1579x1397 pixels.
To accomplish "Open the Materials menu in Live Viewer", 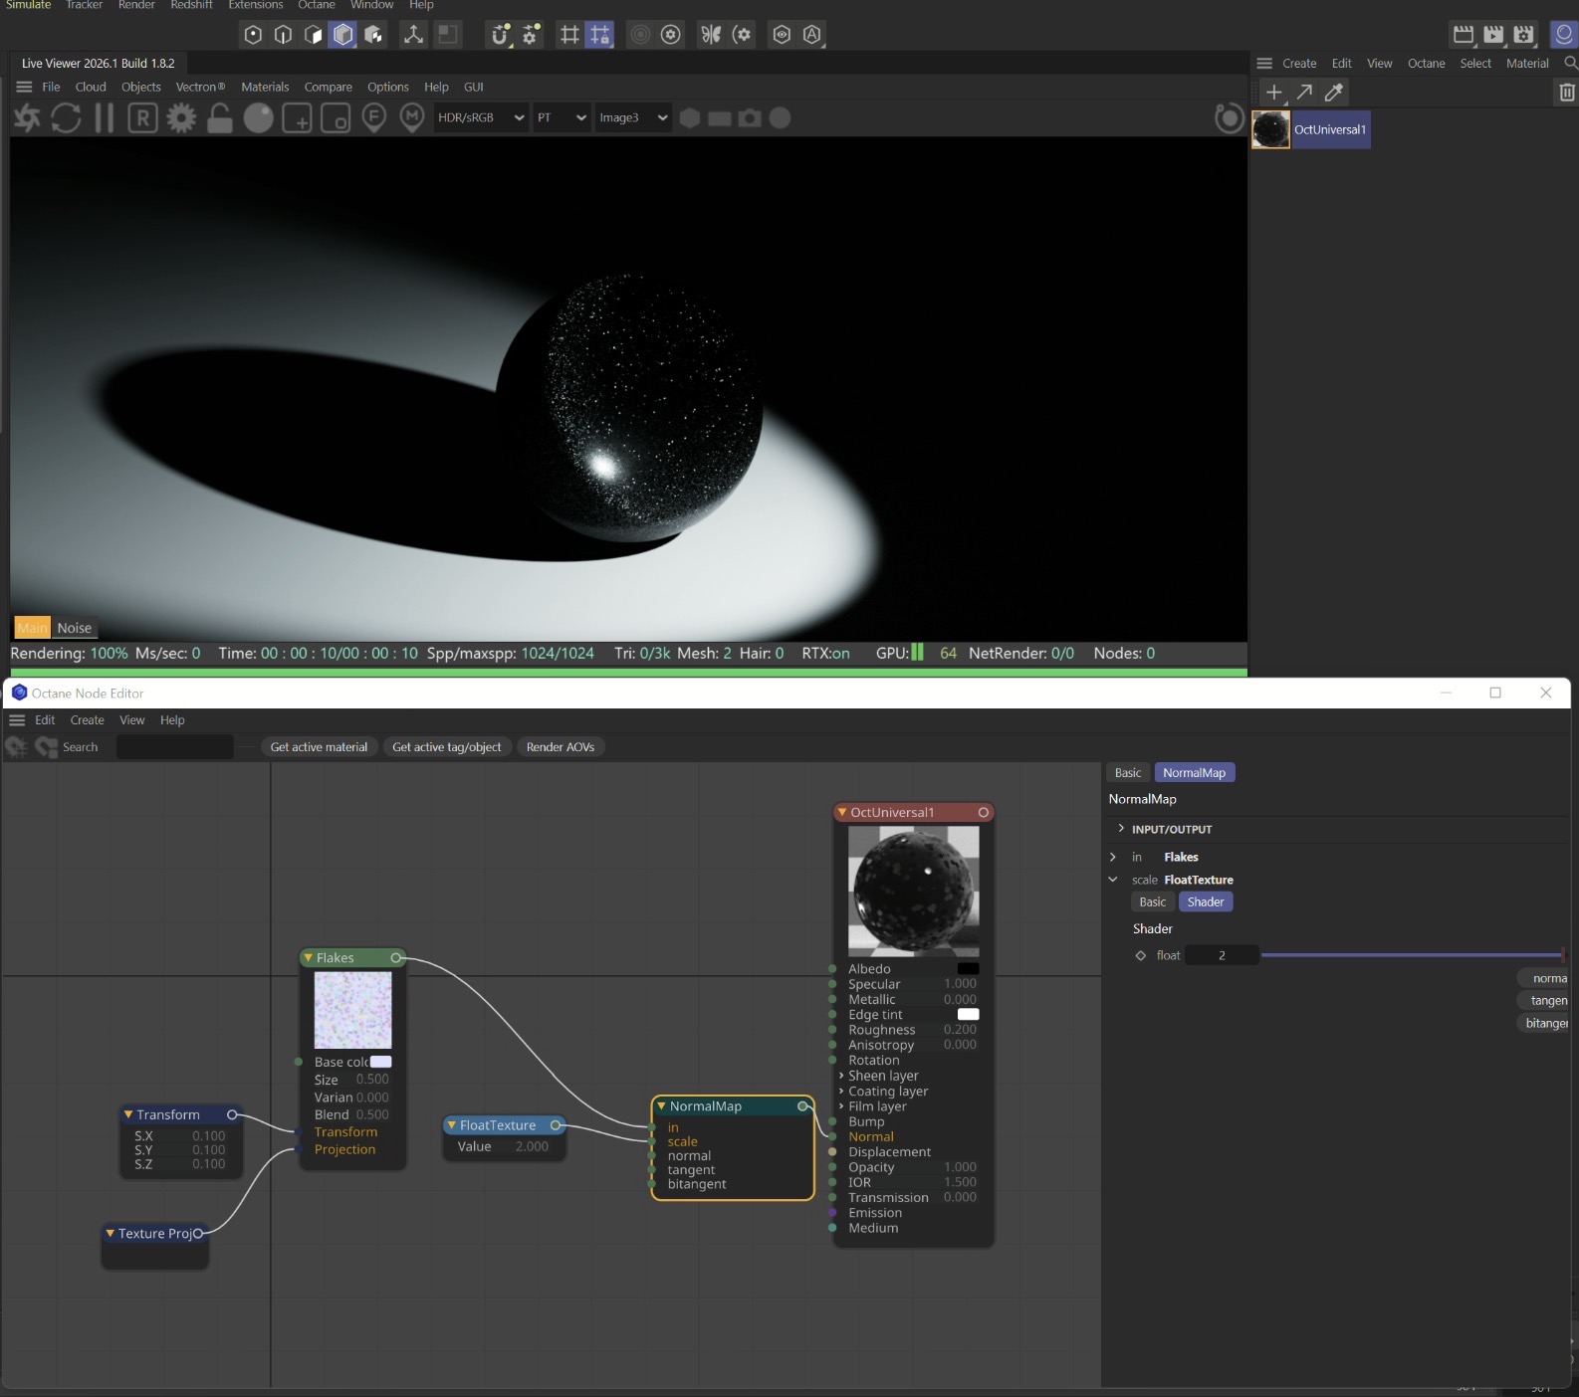I will click(x=265, y=87).
